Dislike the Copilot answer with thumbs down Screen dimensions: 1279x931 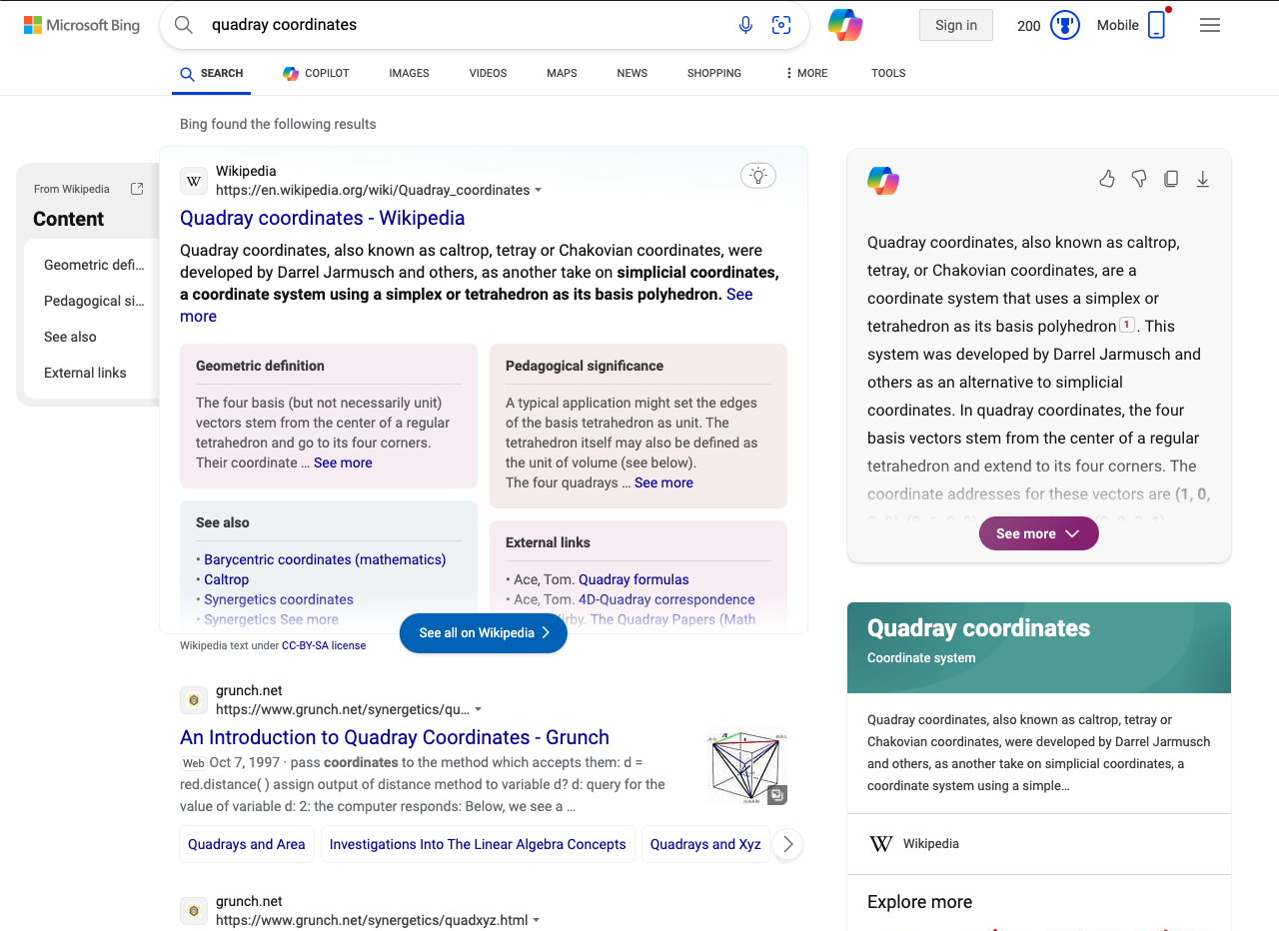pyautogui.click(x=1139, y=179)
